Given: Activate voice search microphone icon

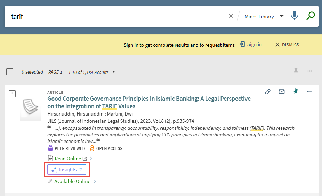Looking at the screenshot, I should tap(295, 16).
